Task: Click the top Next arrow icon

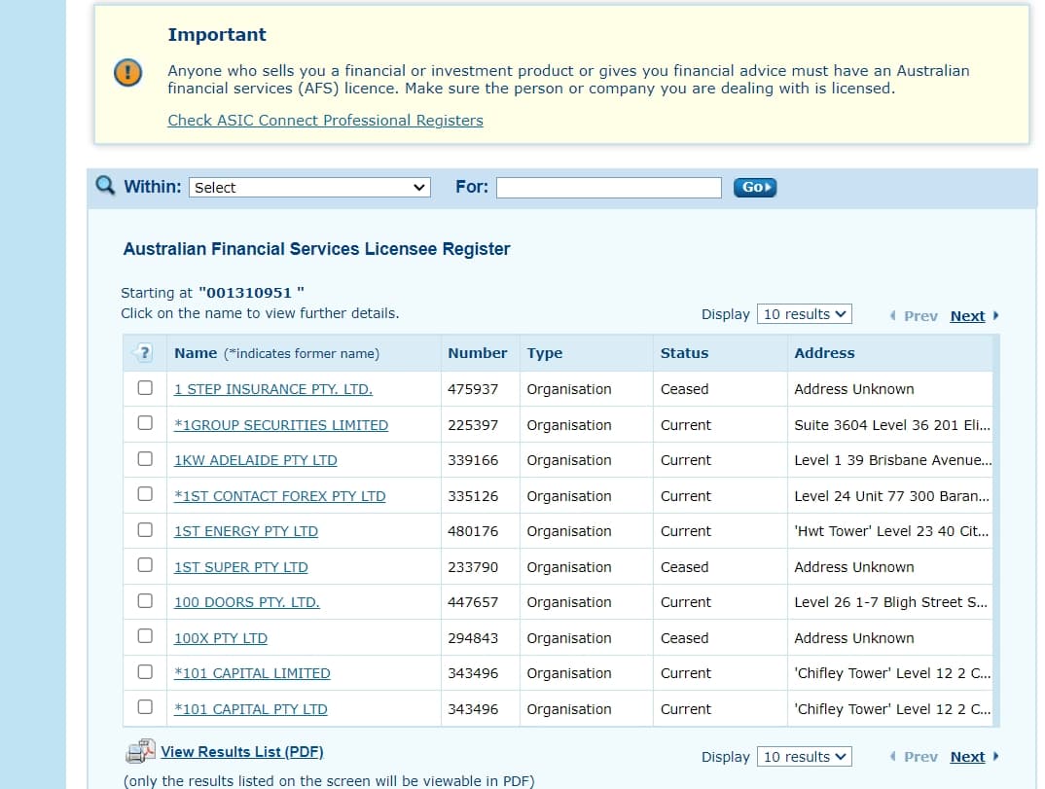Action: tap(995, 316)
